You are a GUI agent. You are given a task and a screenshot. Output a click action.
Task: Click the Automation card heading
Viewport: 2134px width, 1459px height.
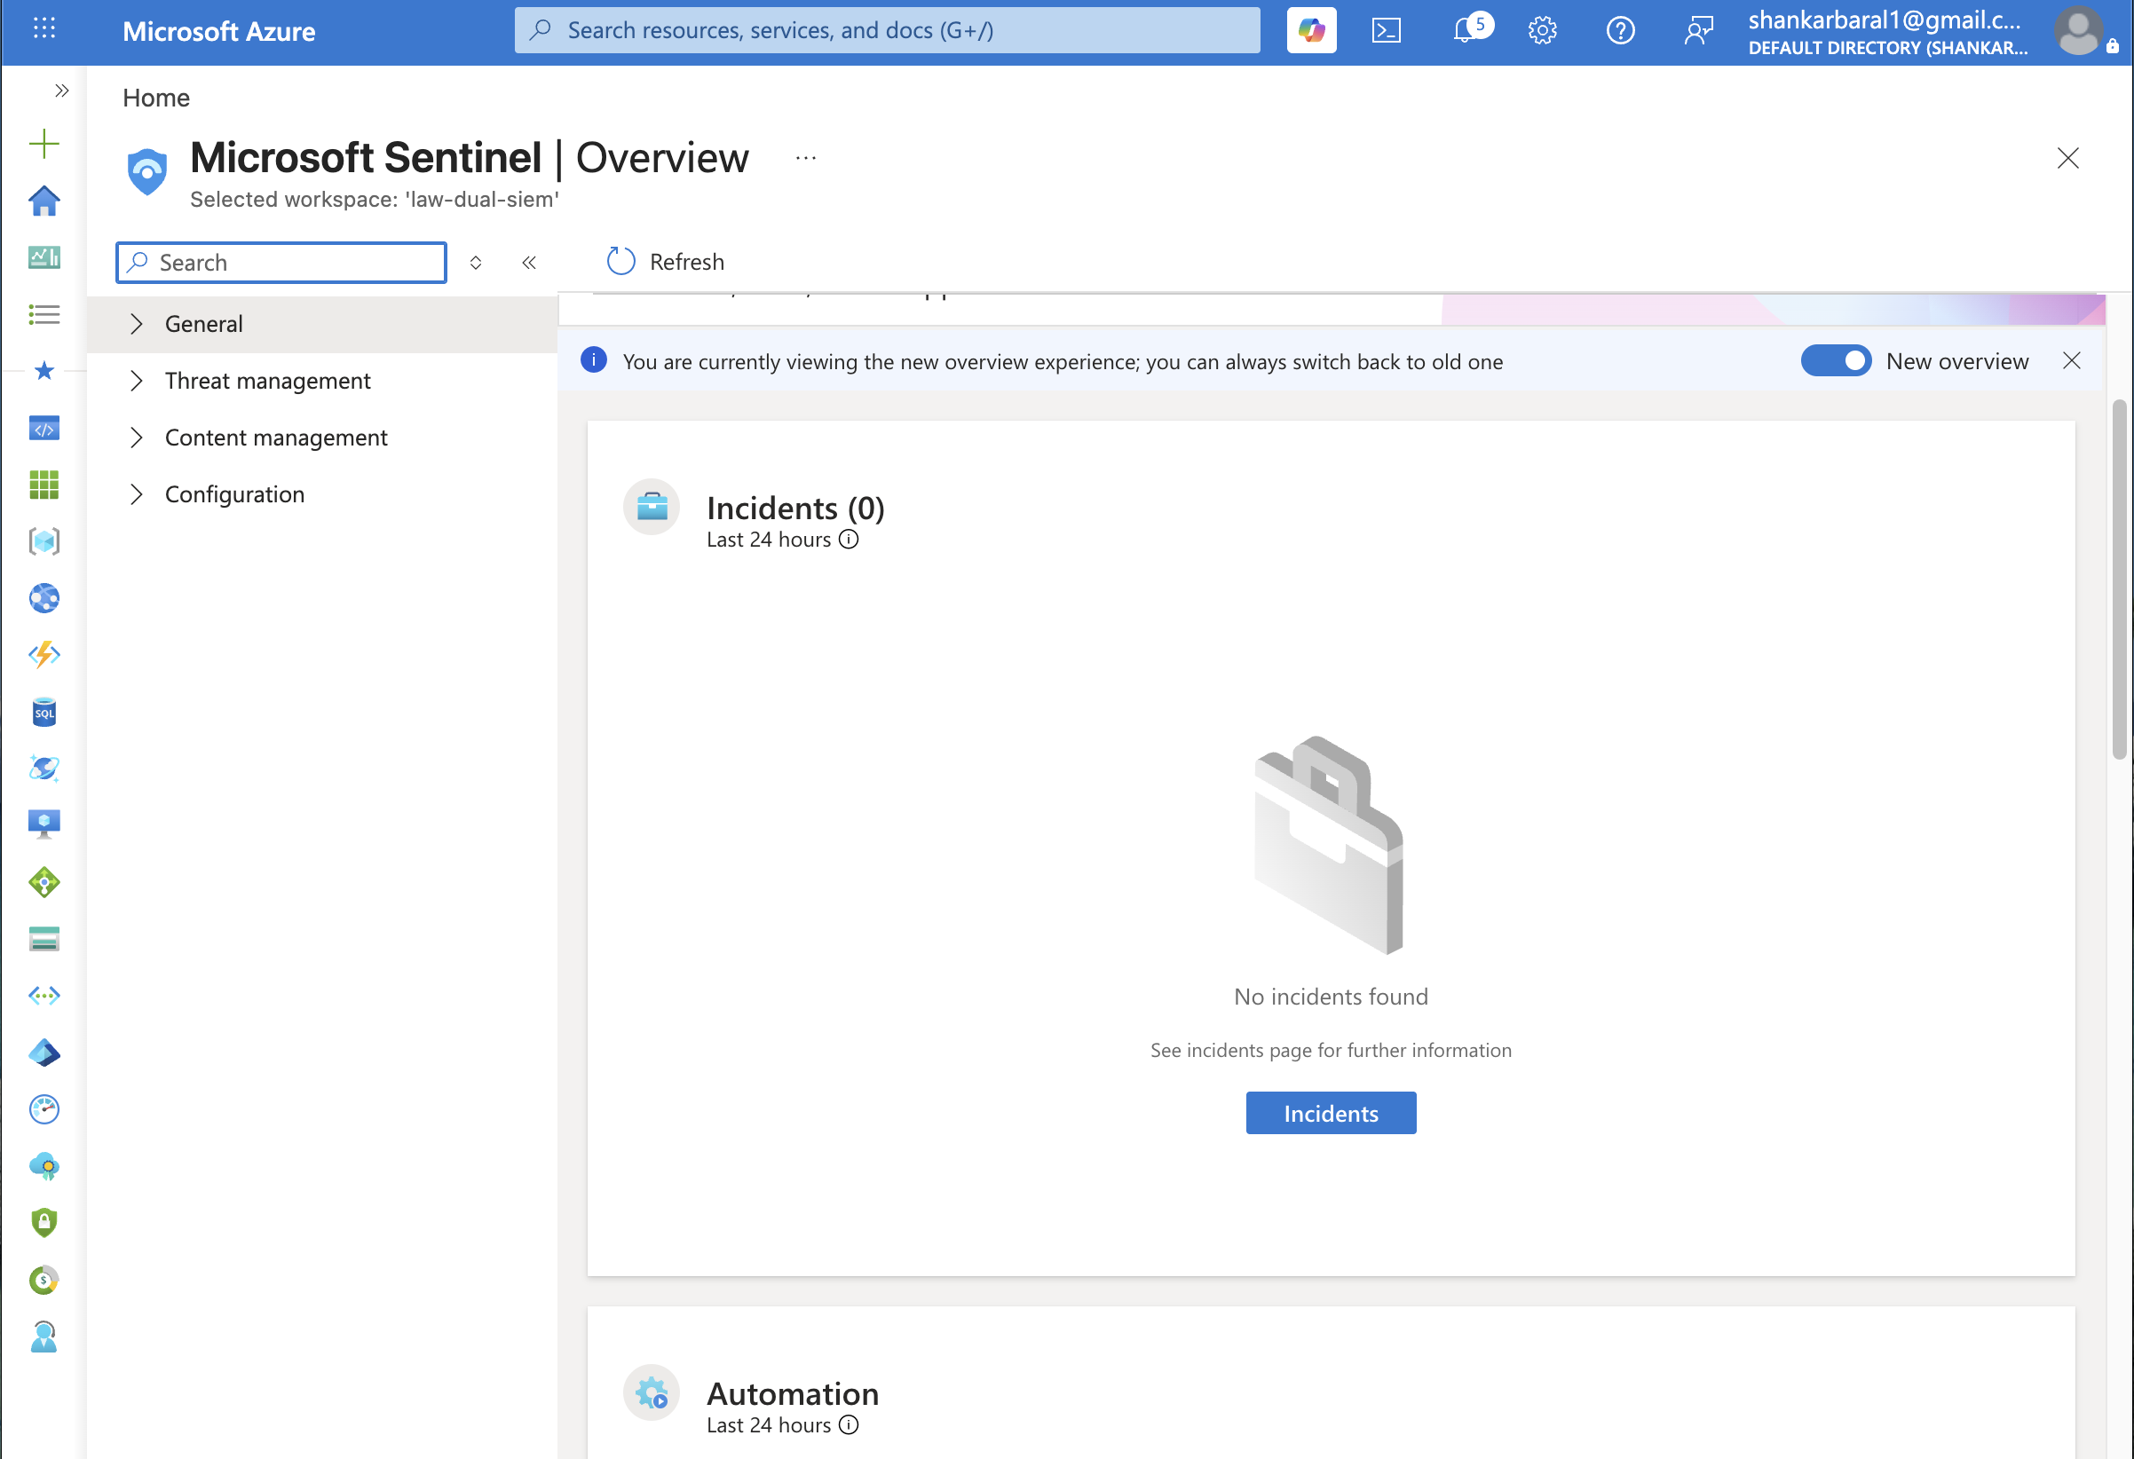pos(793,1394)
